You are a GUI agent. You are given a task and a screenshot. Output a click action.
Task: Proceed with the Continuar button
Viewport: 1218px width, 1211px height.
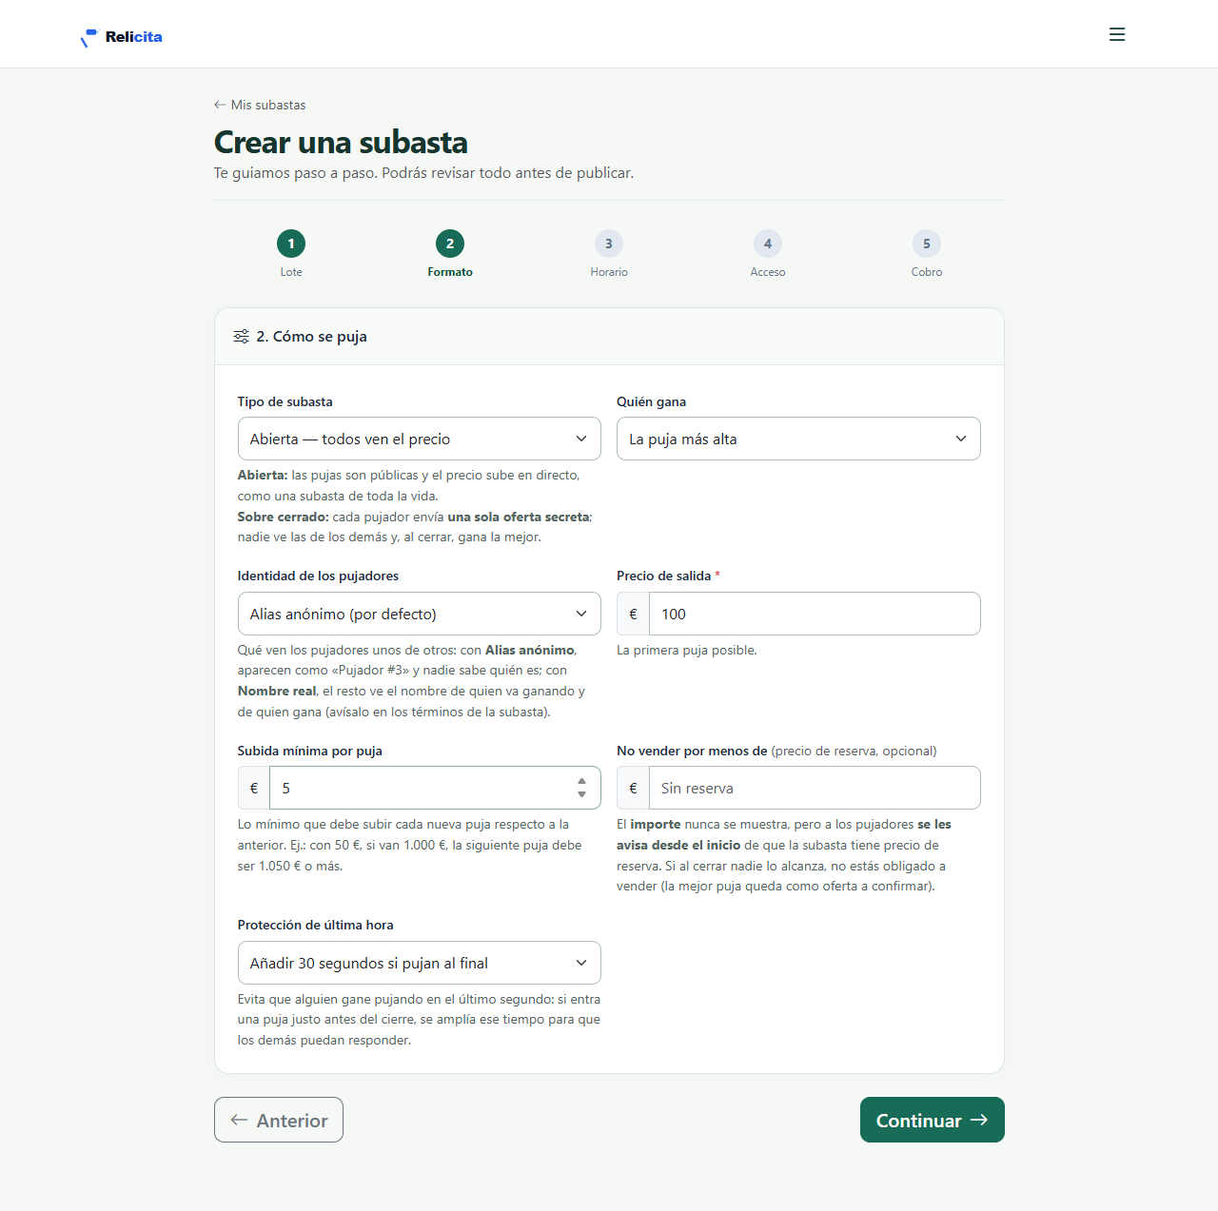[x=933, y=1120]
